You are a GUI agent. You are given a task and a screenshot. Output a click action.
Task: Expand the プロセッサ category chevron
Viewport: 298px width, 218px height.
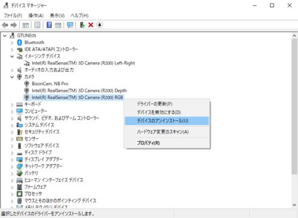(12, 194)
